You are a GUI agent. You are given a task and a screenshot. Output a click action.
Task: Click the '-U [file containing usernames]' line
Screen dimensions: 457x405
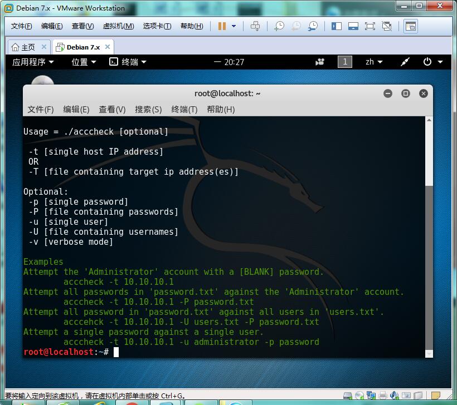[103, 232]
